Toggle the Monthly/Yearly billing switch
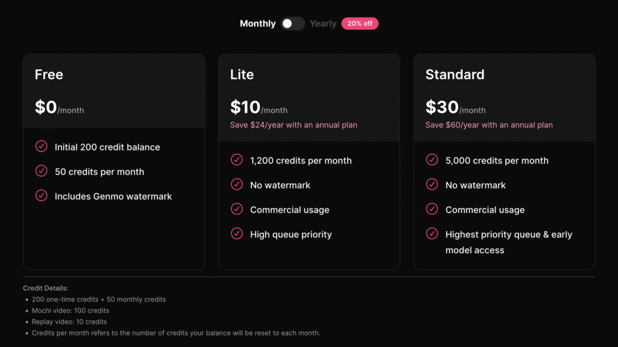The height and width of the screenshot is (347, 618). point(293,24)
